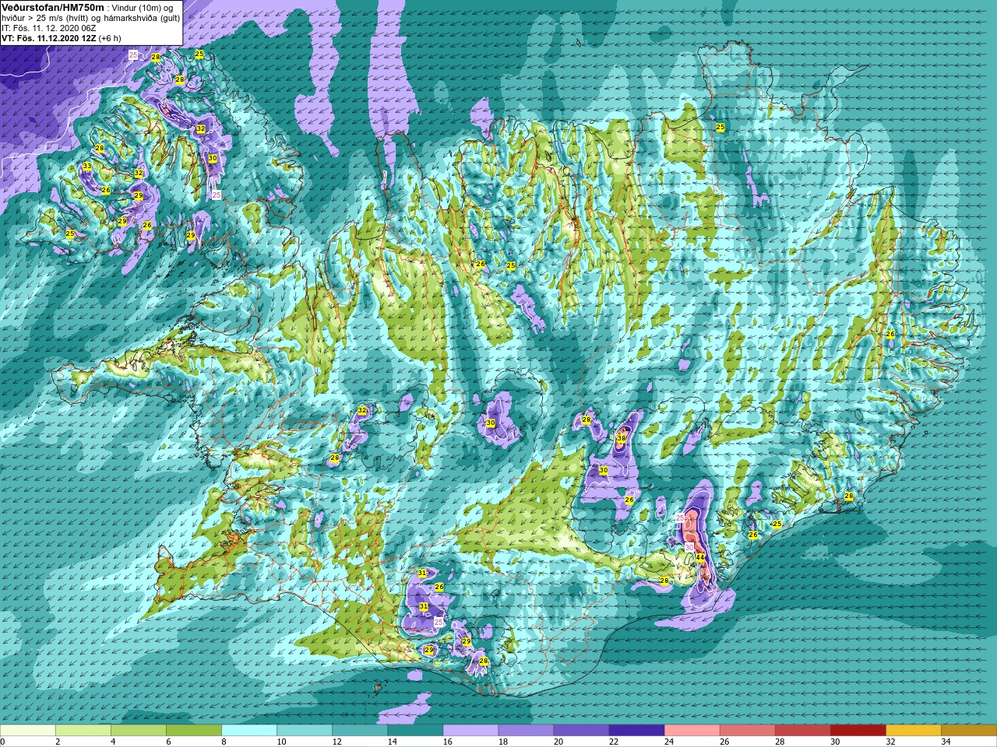
Task: Click the legend scale number "34"
Action: [946, 742]
